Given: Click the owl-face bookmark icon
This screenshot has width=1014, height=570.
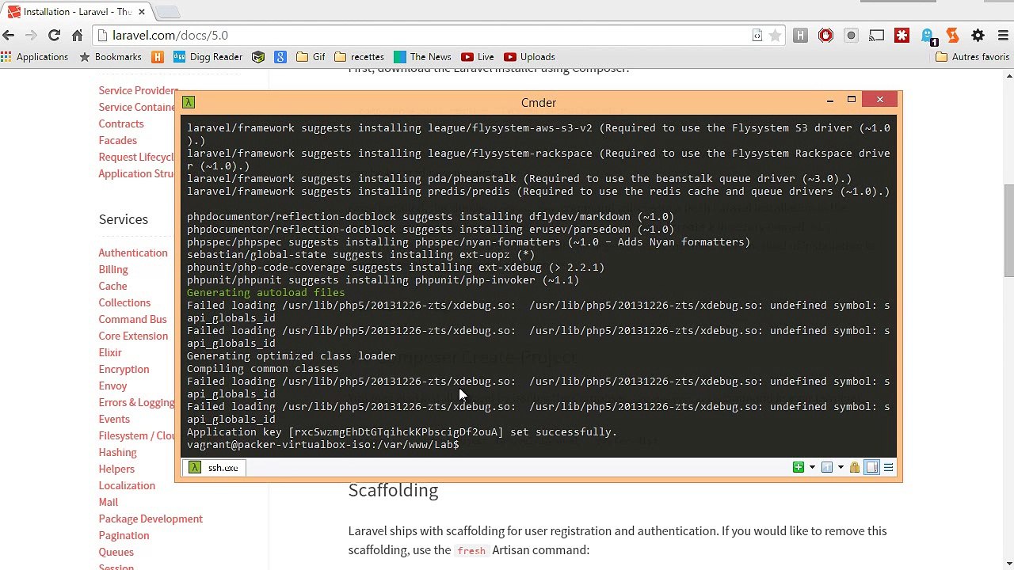Looking at the screenshot, I should [x=257, y=57].
